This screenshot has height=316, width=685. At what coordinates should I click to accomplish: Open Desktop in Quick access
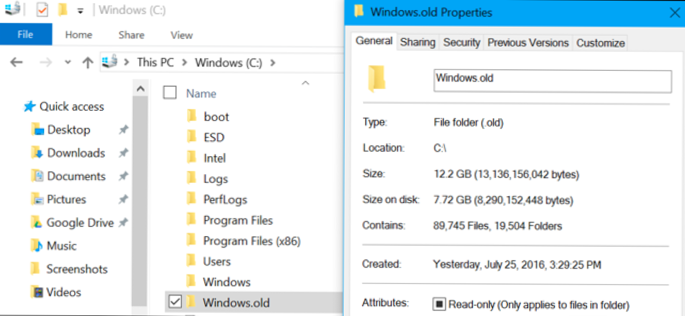(68, 129)
